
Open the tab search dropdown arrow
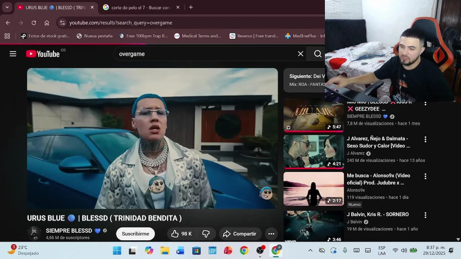pyautogui.click(x=7, y=7)
